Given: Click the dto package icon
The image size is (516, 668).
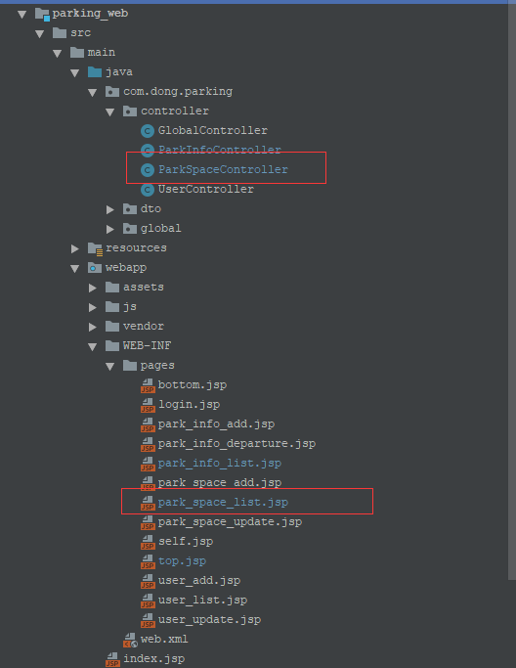Looking at the screenshot, I should pyautogui.click(x=129, y=208).
